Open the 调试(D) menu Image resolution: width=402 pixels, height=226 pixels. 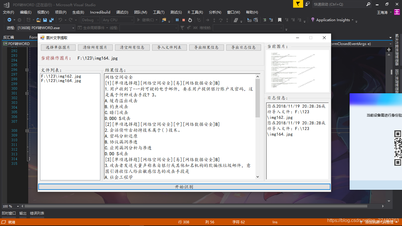point(122,12)
